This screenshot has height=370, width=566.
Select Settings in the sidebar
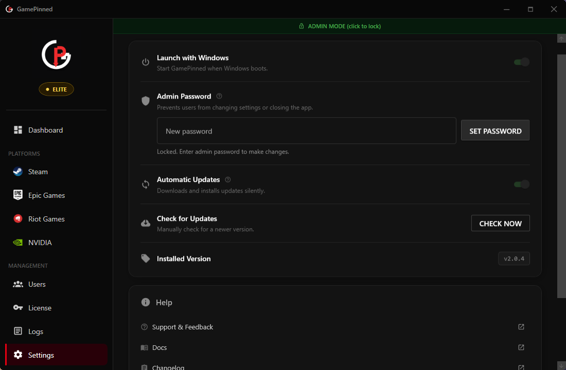point(56,355)
